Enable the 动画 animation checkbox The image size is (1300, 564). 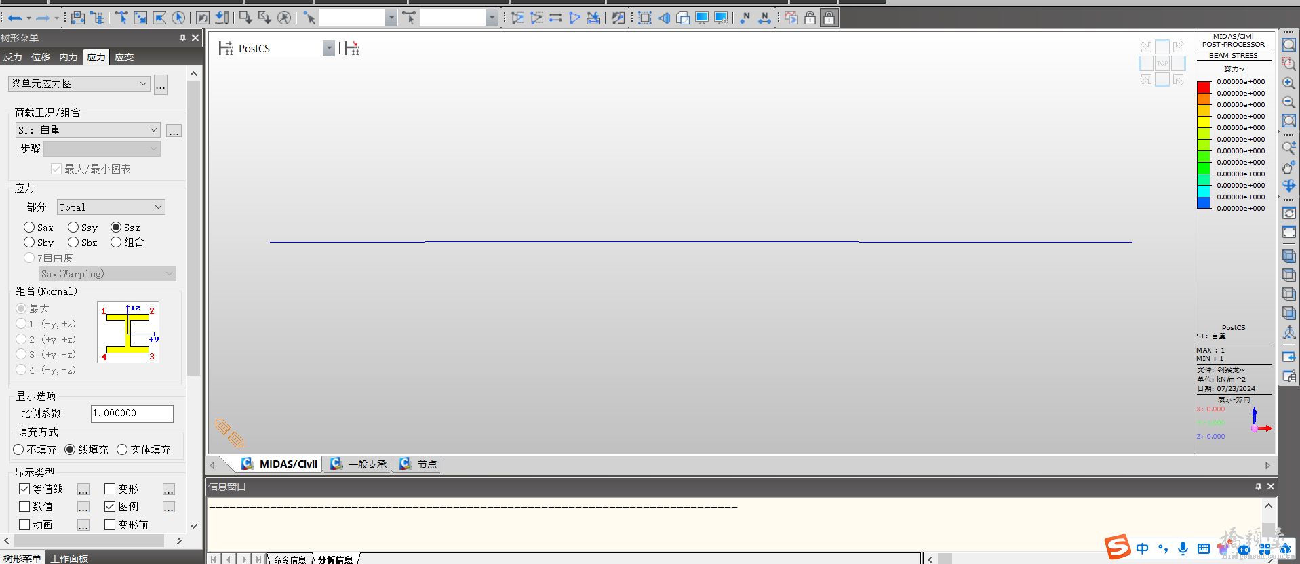tap(24, 525)
